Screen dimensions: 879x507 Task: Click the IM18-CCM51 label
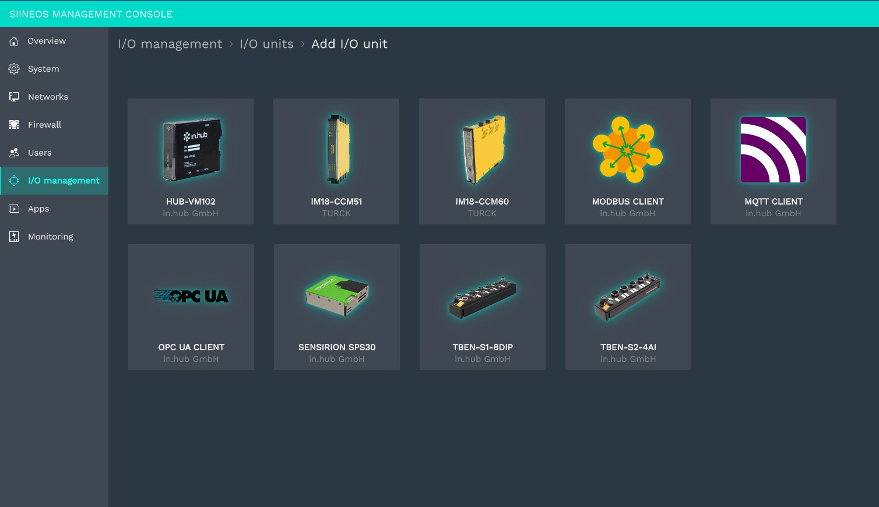[336, 202]
